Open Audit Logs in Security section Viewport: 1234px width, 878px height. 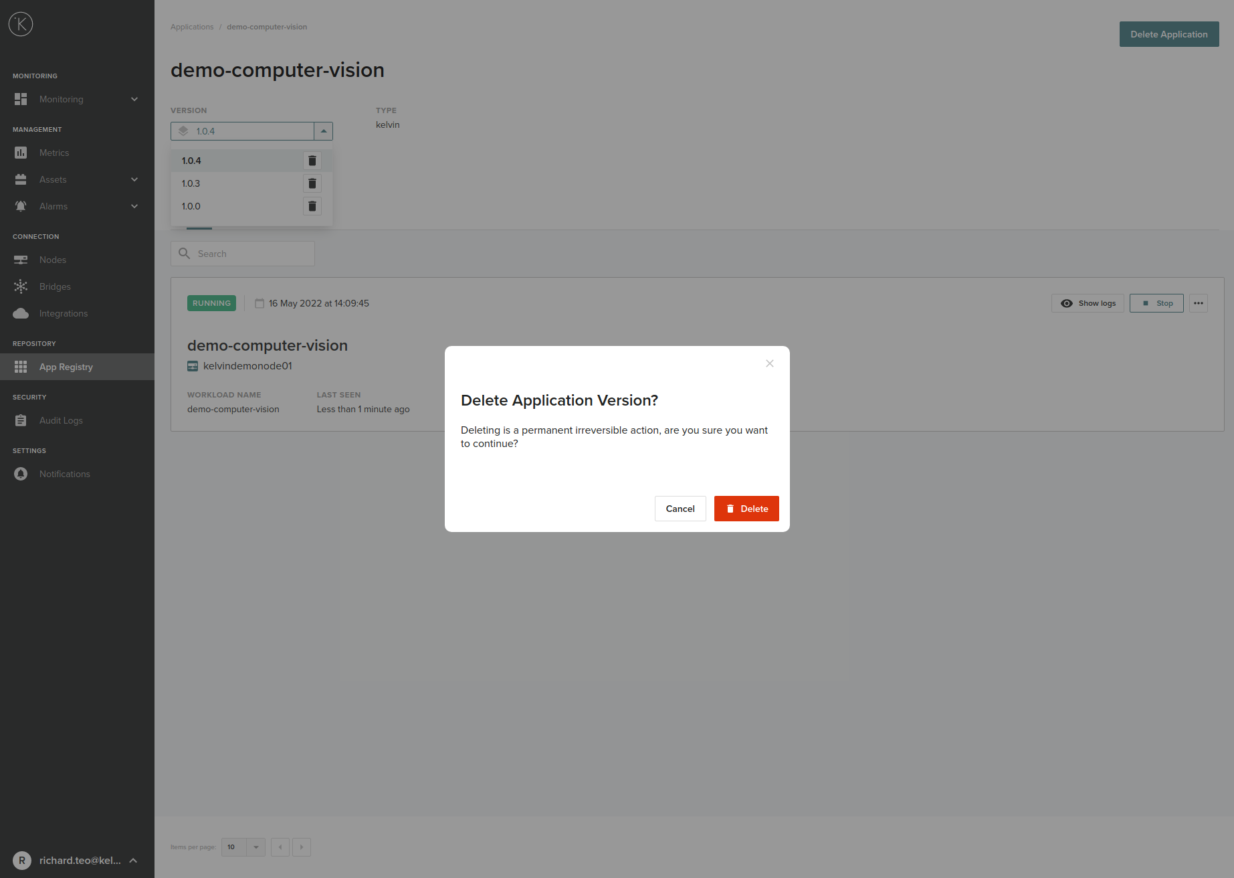point(61,420)
